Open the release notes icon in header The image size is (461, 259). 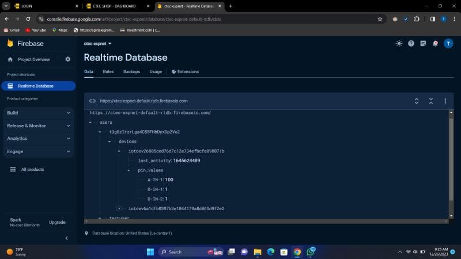[423, 43]
